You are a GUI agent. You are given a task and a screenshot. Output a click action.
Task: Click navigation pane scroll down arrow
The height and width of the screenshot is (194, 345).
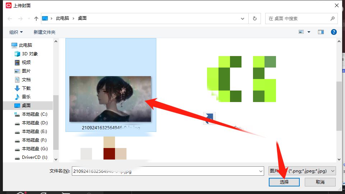click(x=56, y=159)
